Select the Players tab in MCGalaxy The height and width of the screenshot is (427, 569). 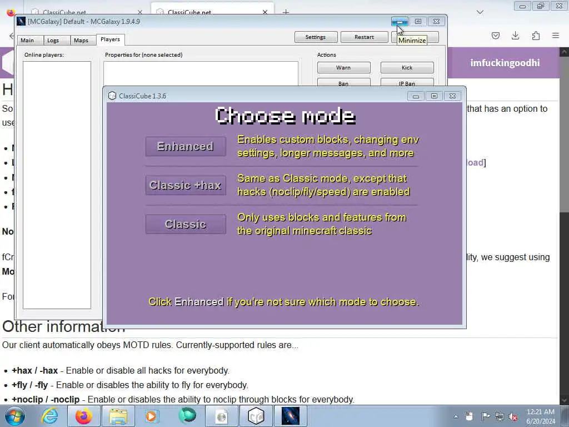111,39
